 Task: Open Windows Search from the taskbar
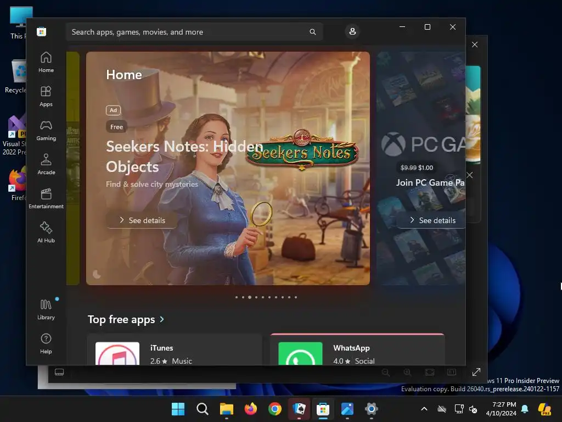tap(203, 409)
